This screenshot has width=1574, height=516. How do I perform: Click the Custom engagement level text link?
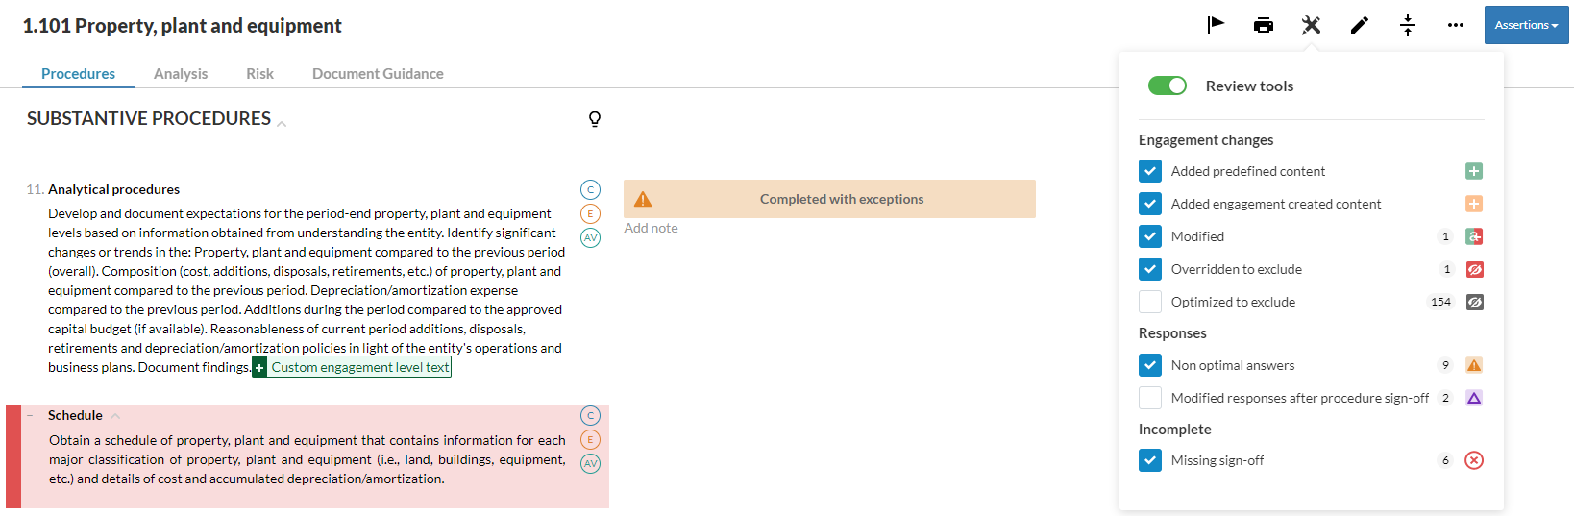click(x=359, y=367)
